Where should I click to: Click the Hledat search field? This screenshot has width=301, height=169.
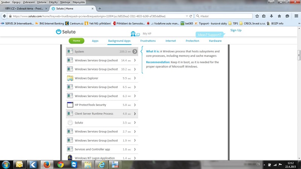tap(223, 16)
